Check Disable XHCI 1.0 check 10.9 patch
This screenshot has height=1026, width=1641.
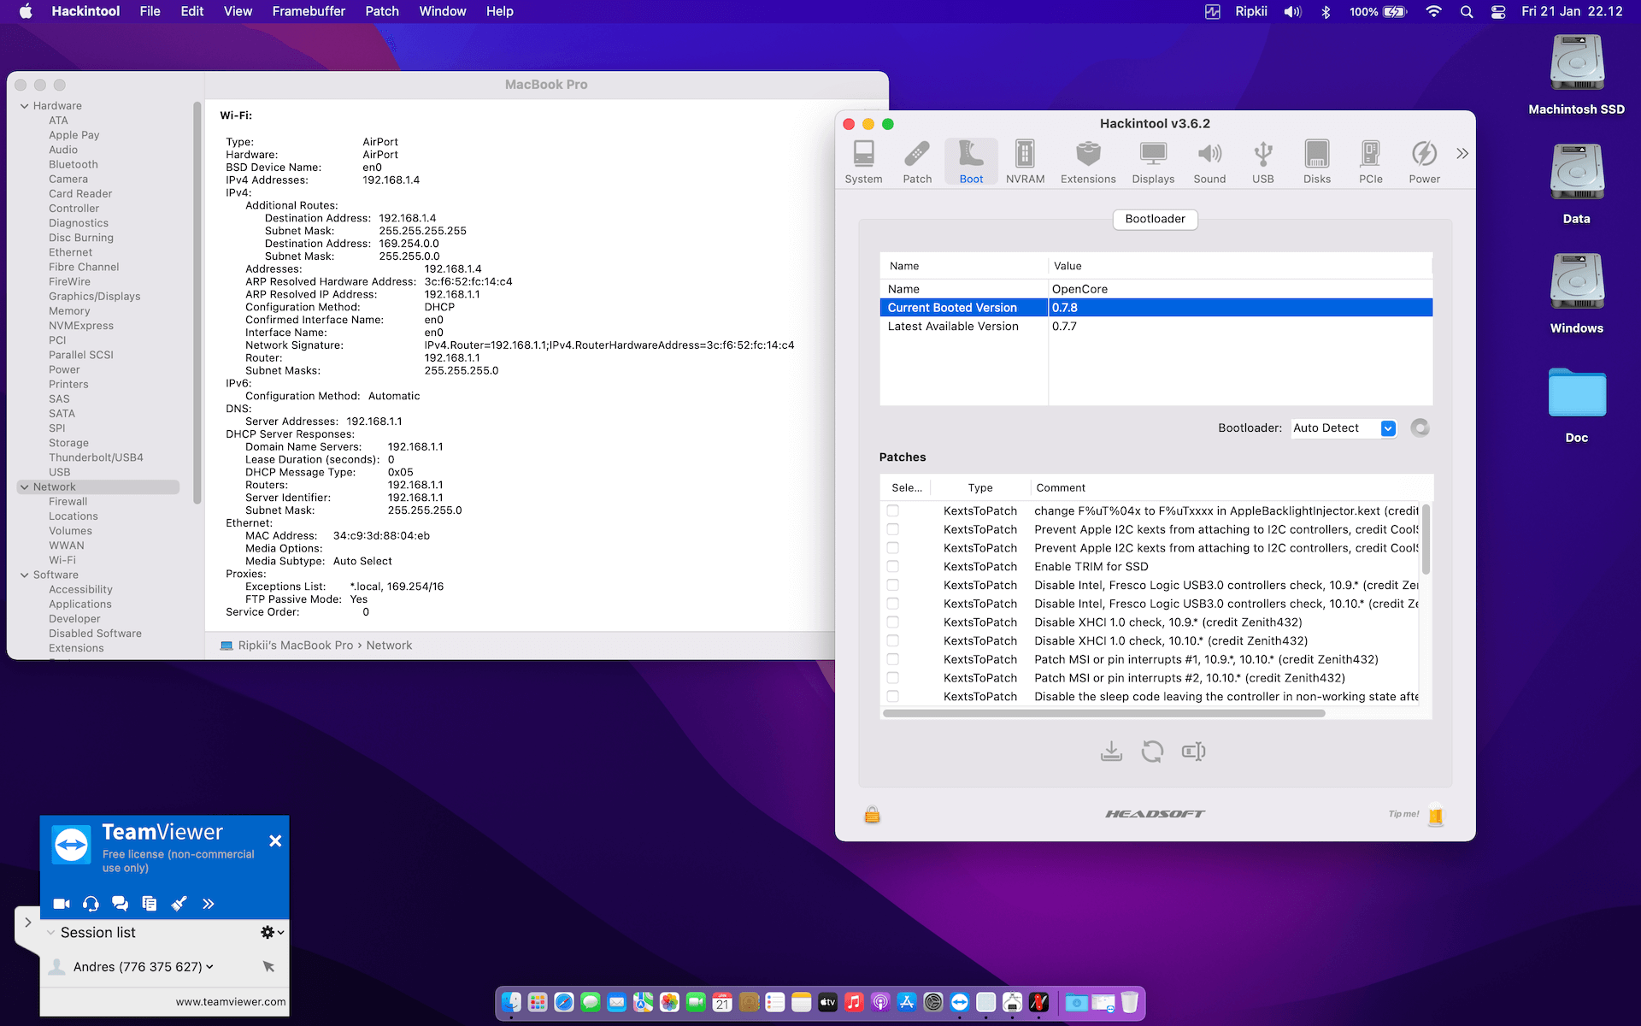point(892,622)
